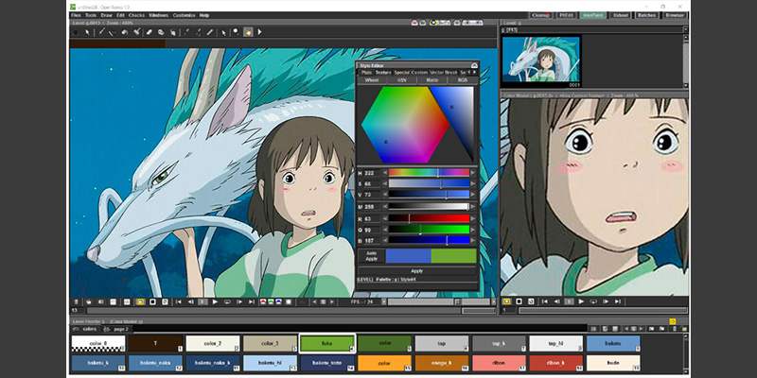Click Apply button in Style Editor
Viewport: 757px width, 378px height.
pos(417,271)
